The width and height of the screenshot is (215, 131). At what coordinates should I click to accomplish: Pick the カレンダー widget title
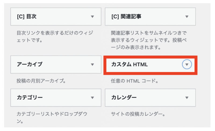coord(124,98)
